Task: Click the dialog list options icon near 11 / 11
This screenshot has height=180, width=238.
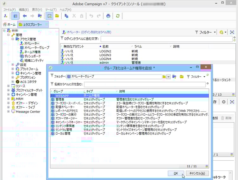Action: [207, 166]
